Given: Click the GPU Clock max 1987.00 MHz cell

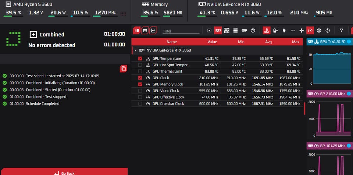Looking at the screenshot, I should point(289,78).
